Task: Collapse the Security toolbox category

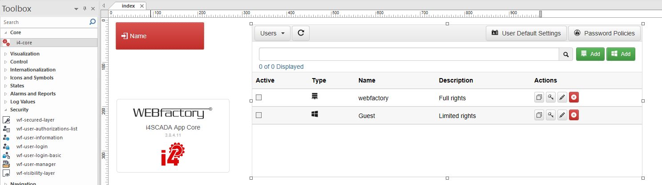Action: click(6, 110)
